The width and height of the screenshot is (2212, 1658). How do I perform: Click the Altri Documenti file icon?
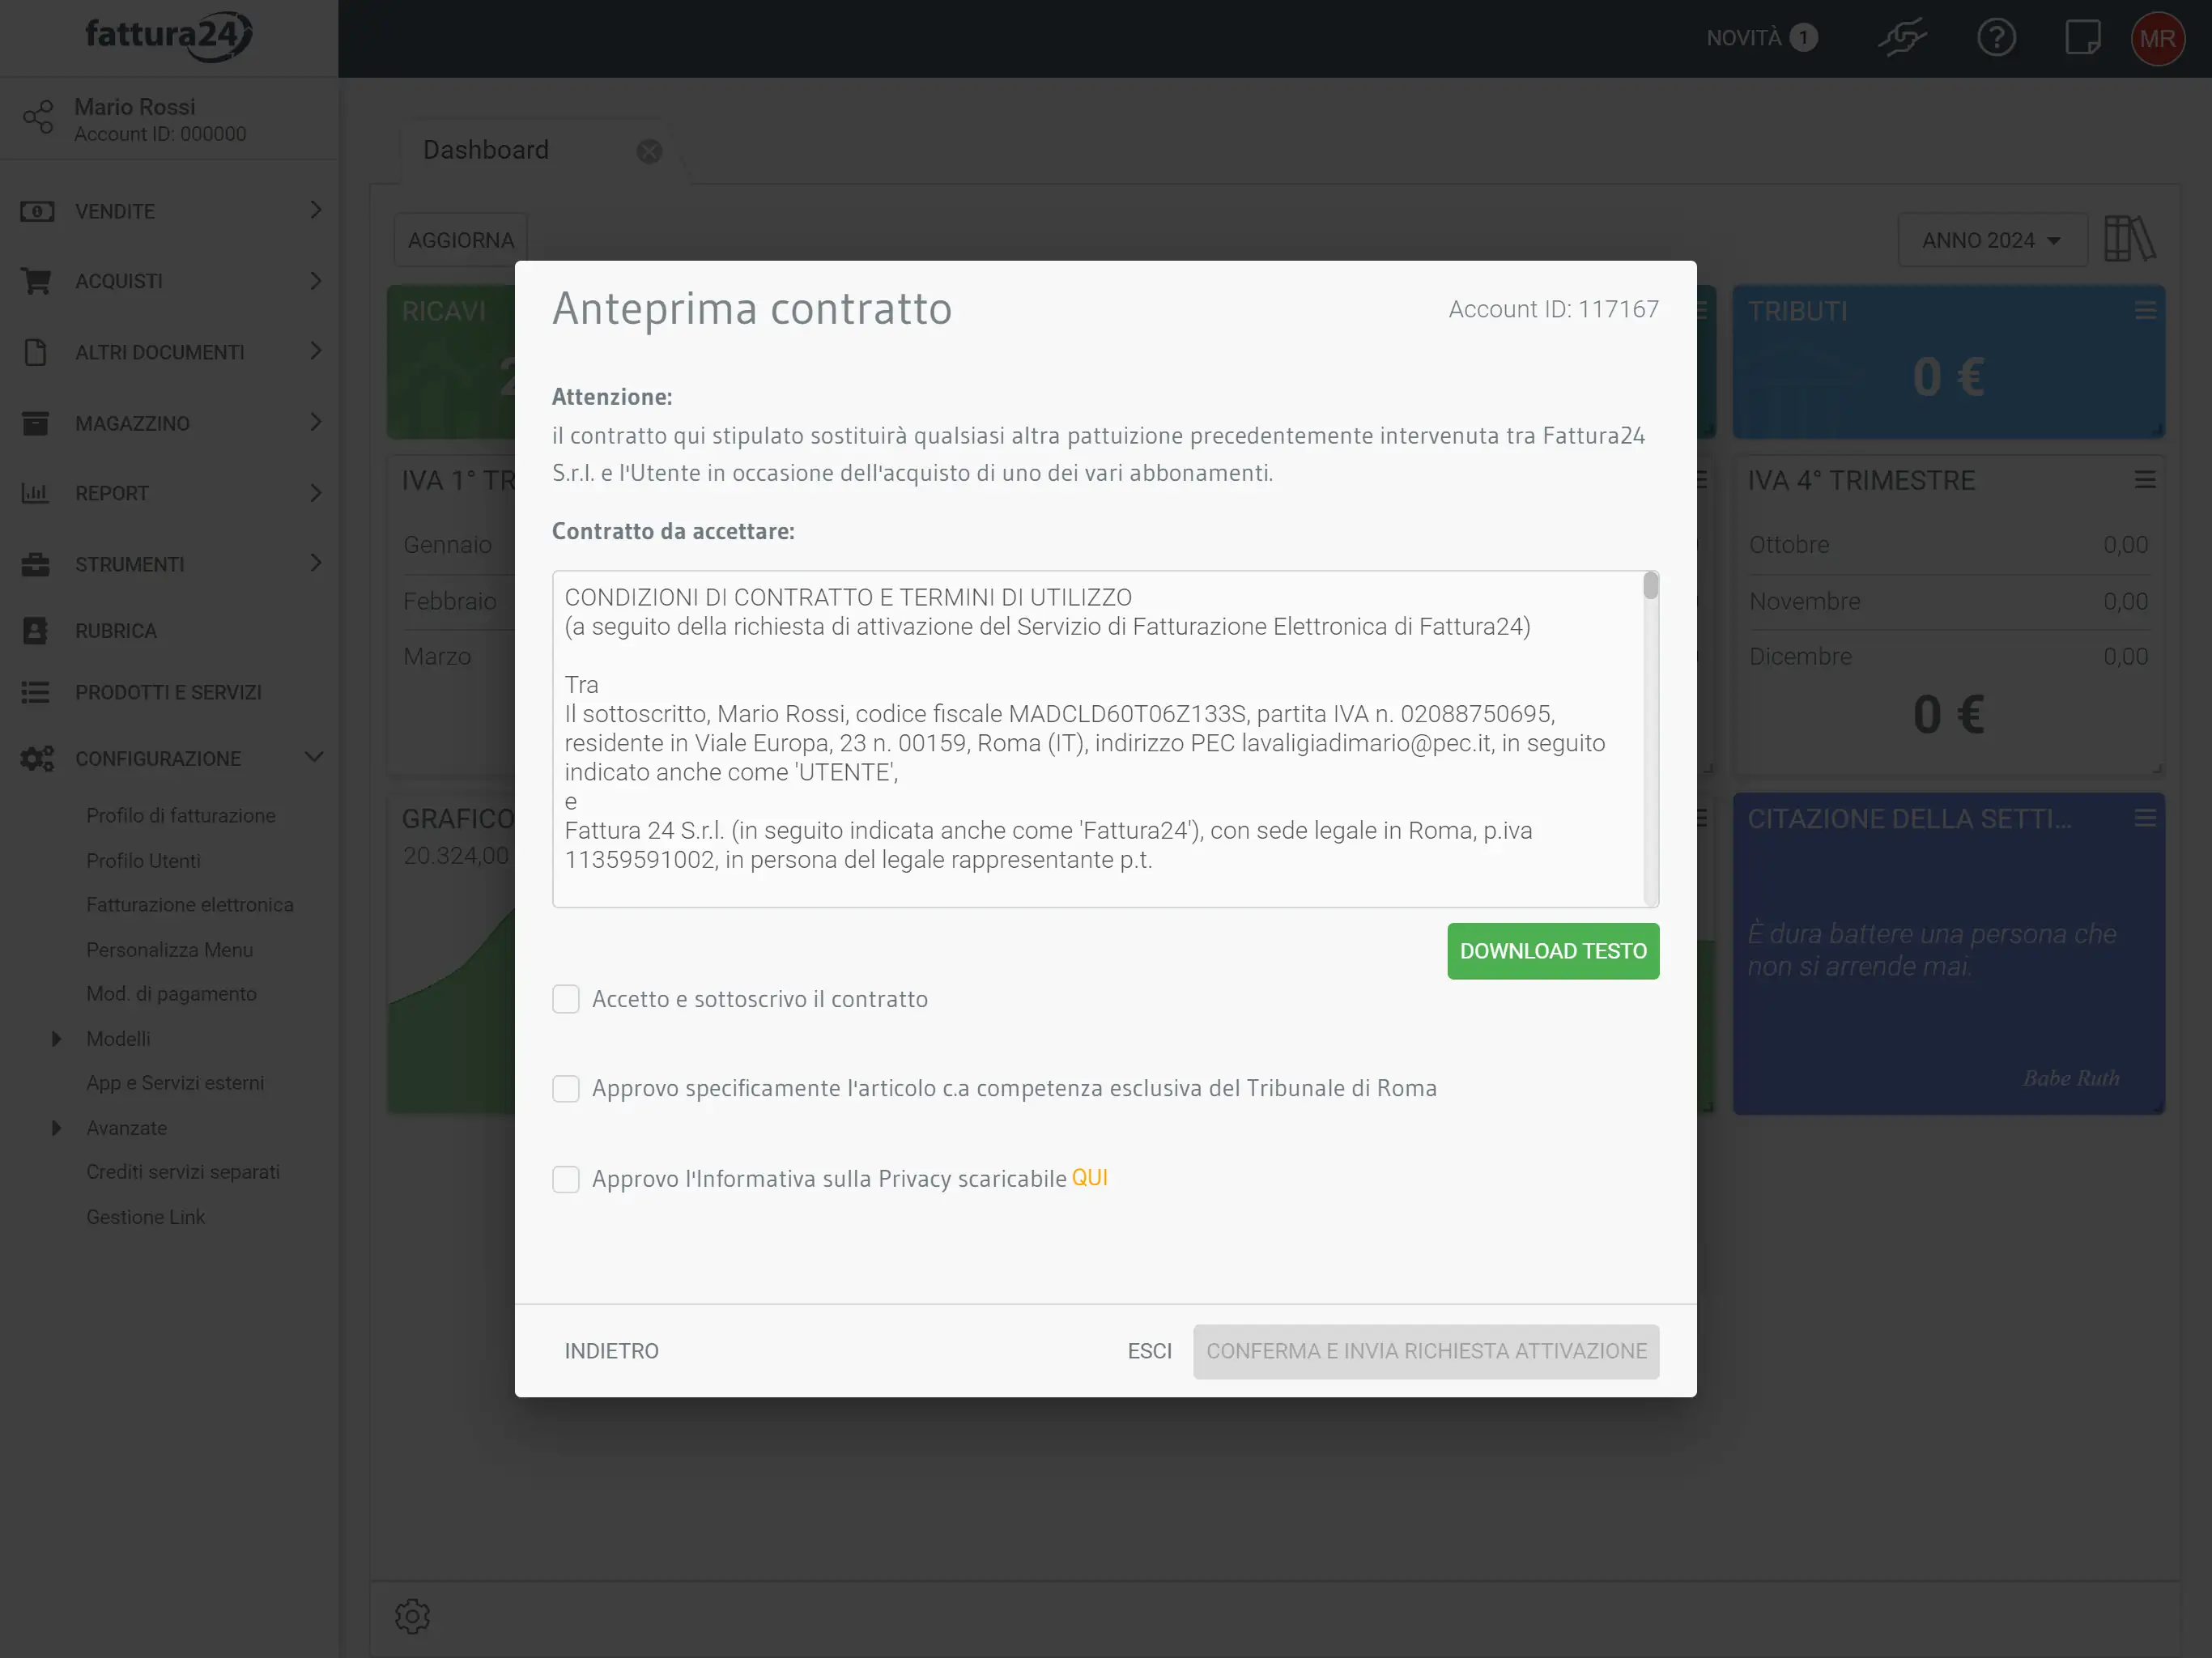point(36,352)
